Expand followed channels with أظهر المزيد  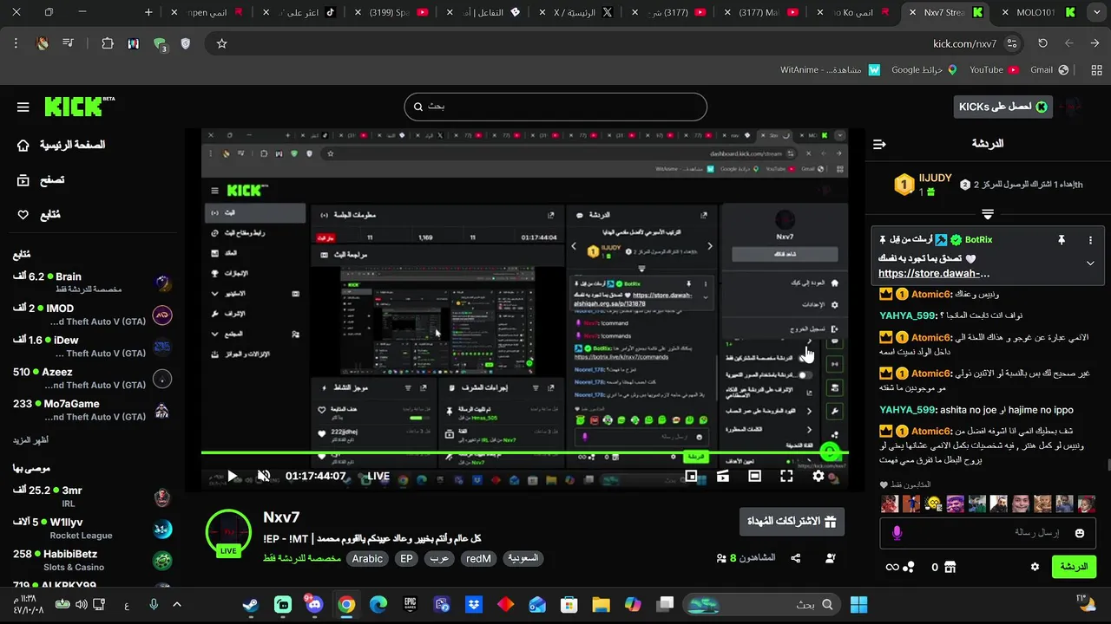pos(31,440)
